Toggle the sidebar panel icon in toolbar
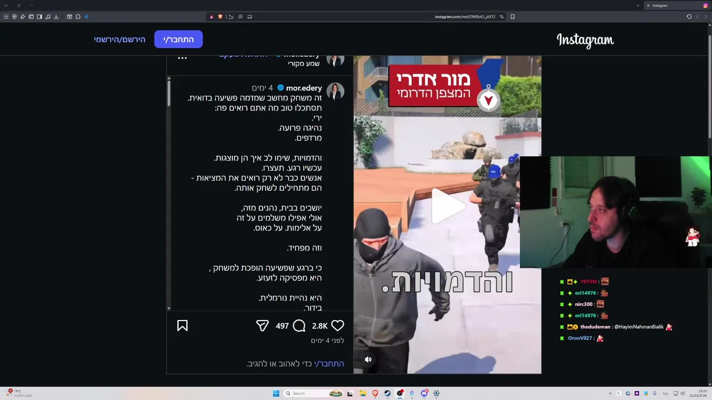The height and width of the screenshot is (400, 712). tap(39, 17)
